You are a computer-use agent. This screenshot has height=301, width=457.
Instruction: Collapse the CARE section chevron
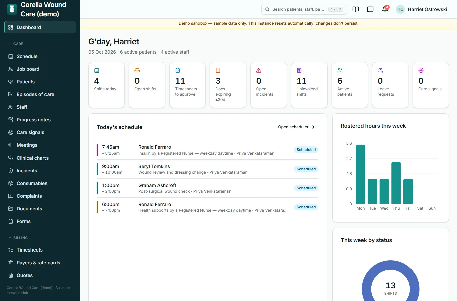point(10,44)
